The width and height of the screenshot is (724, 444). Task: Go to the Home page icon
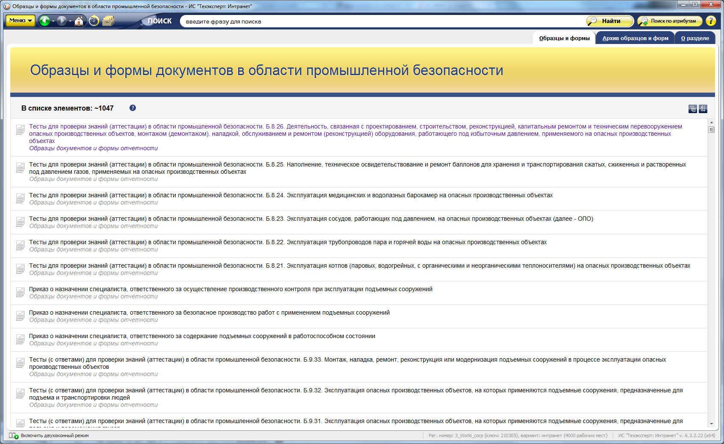click(79, 21)
